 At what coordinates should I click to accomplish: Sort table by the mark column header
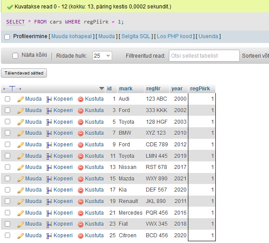125,88
